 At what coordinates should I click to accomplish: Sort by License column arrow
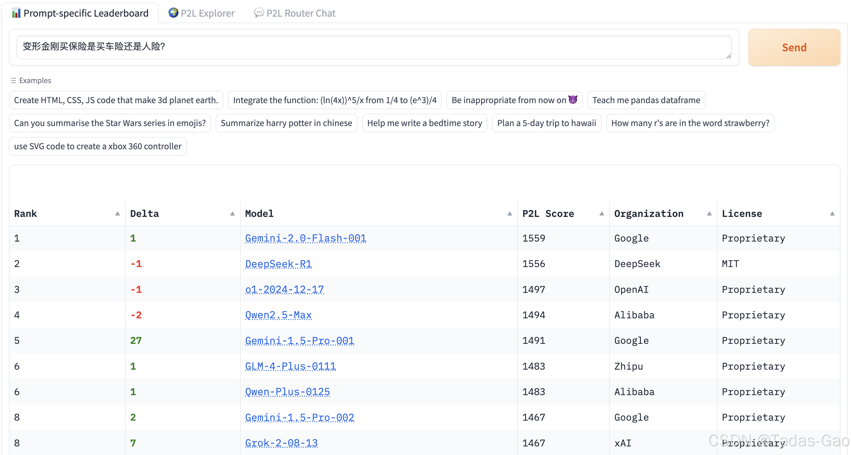[832, 214]
